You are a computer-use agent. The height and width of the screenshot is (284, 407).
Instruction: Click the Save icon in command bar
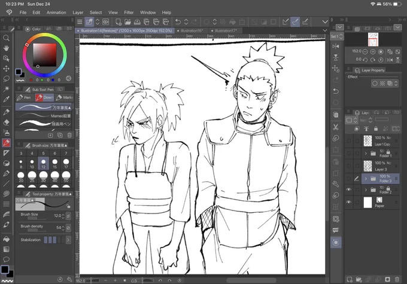click(137, 22)
